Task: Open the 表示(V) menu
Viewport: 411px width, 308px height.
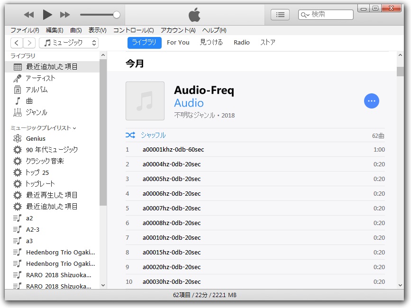Action: point(98,30)
